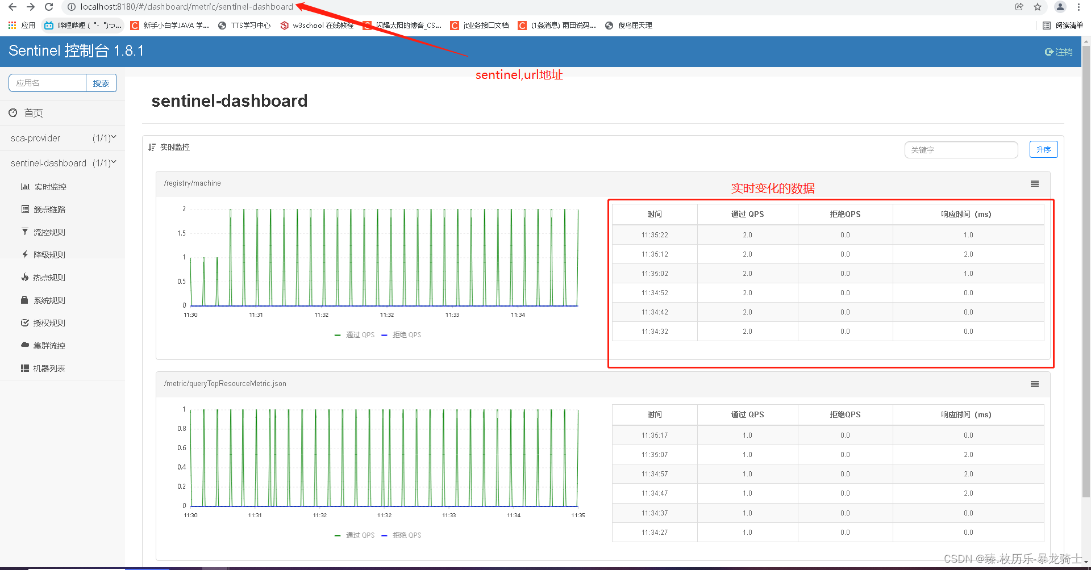
Task: Toggle 通过 QPS legend in /registry/machine chart
Action: point(355,335)
